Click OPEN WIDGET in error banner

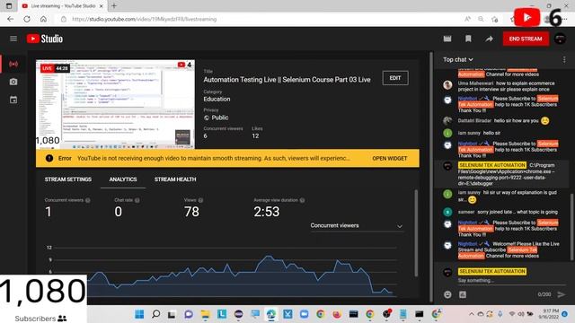pos(389,158)
